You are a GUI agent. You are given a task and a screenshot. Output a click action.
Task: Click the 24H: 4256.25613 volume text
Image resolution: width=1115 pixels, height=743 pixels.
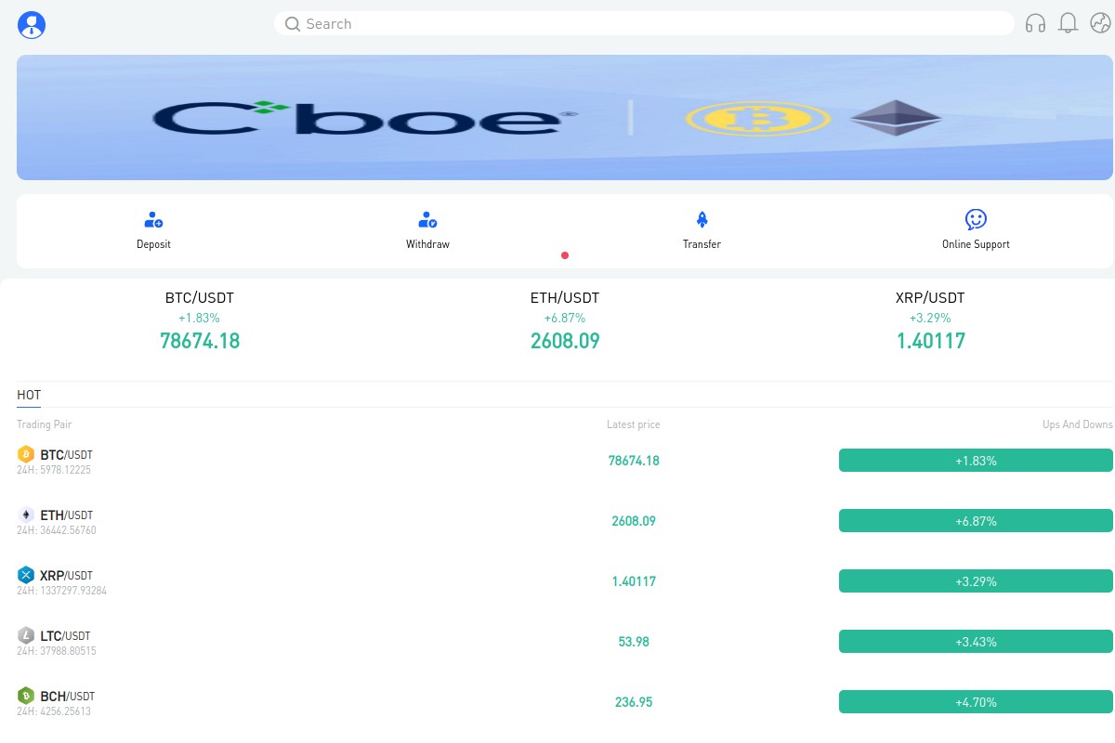pyautogui.click(x=54, y=711)
